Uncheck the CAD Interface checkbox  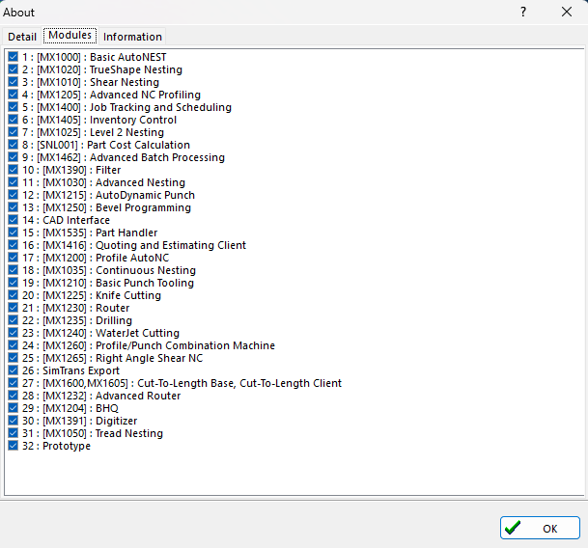pyautogui.click(x=13, y=220)
